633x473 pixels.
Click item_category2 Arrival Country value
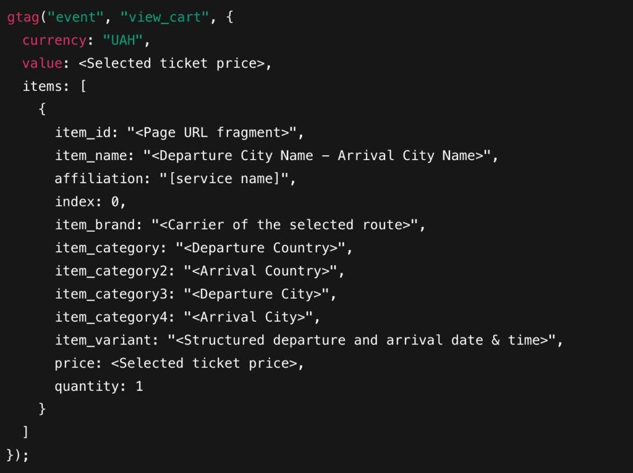click(260, 271)
